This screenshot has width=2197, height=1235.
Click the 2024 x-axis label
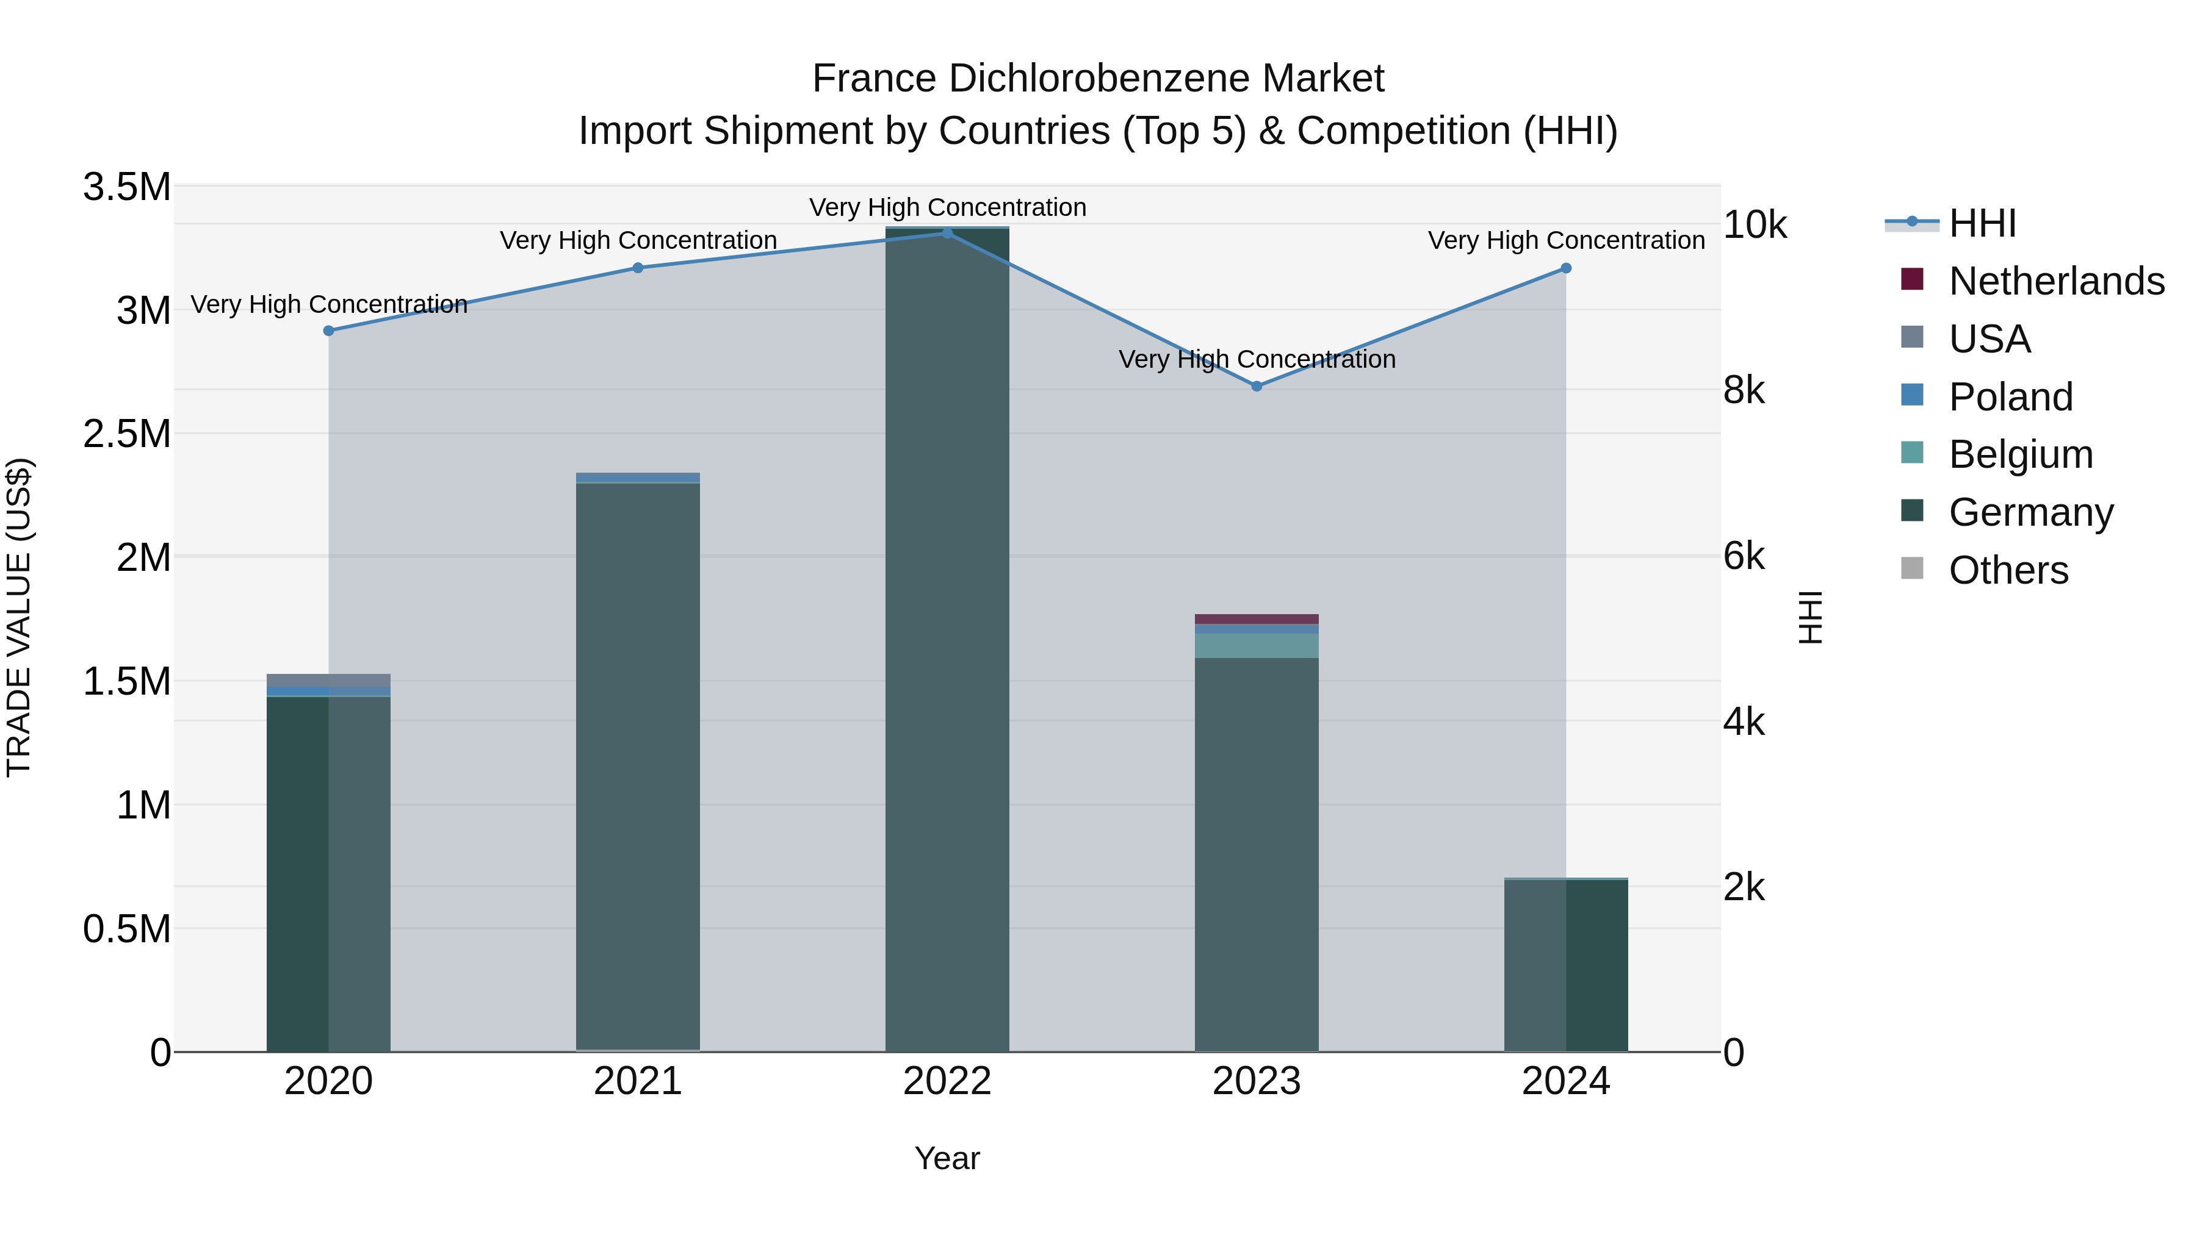coord(1566,1081)
